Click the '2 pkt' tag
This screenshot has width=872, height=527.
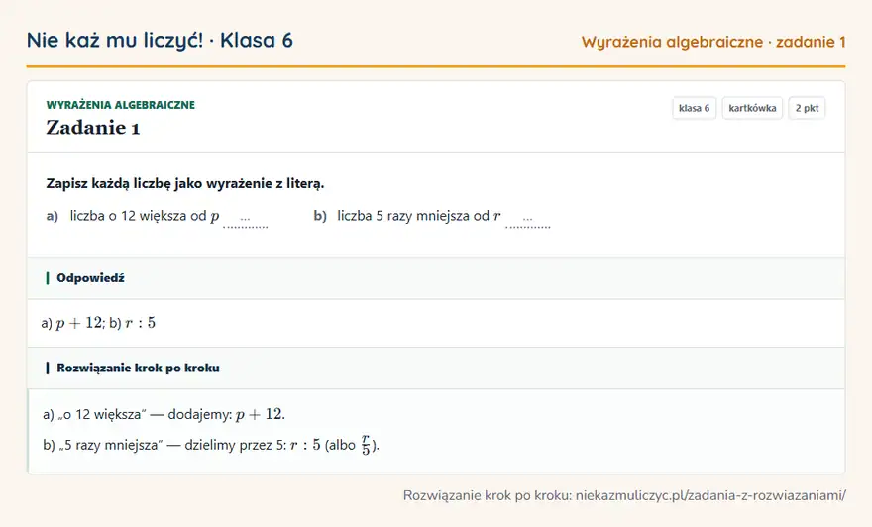click(807, 108)
